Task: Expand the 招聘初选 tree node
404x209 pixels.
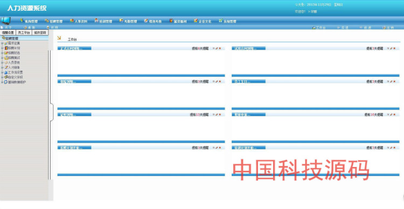Action: click(2, 53)
